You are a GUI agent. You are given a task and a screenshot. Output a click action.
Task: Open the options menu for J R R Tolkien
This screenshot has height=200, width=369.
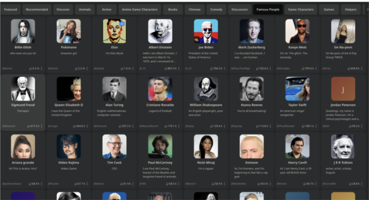[362, 184]
